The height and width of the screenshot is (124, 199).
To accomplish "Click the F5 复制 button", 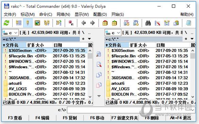I will [70, 118].
